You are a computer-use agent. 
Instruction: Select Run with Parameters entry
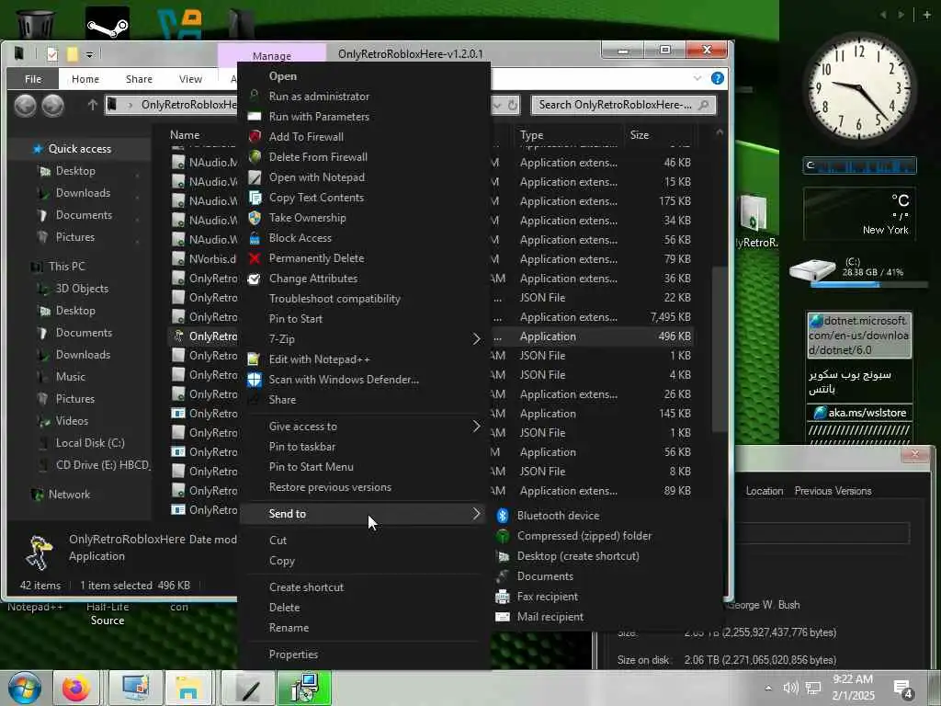pos(319,117)
